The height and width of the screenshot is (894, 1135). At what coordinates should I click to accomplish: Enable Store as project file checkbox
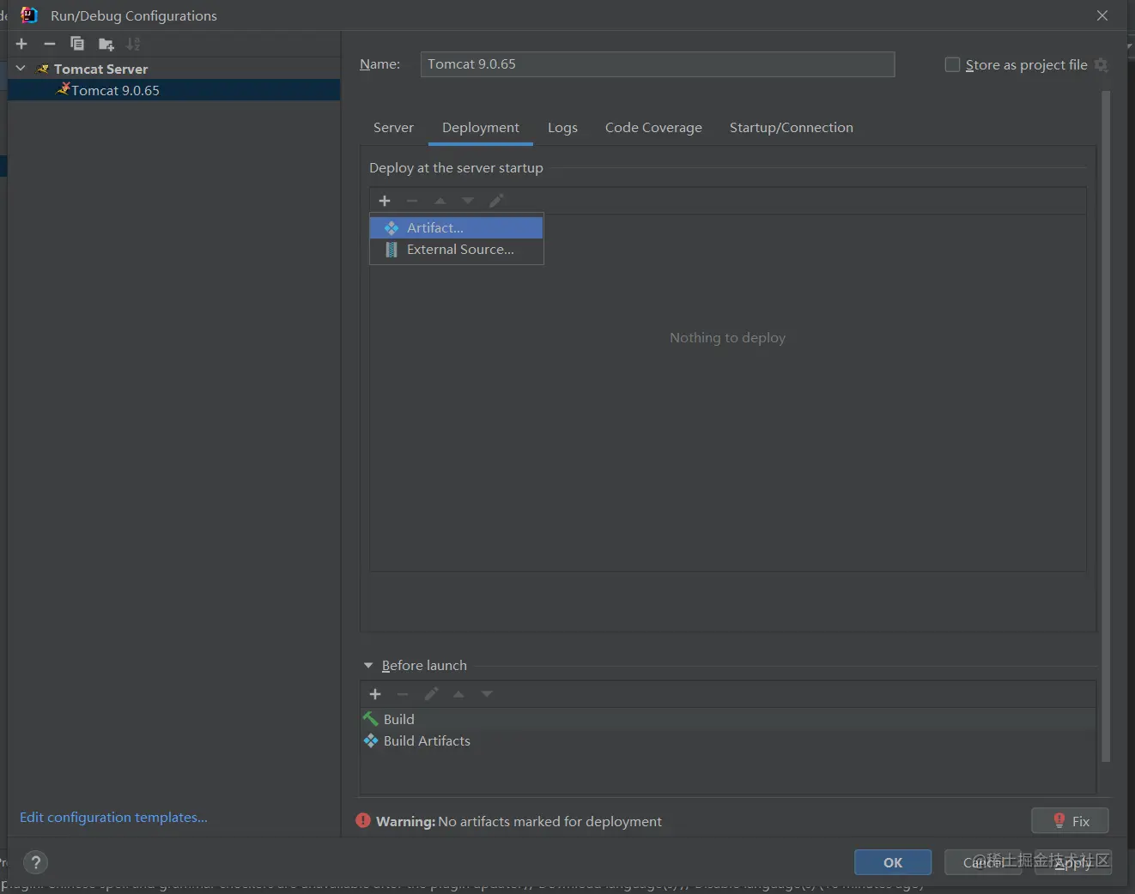[952, 65]
